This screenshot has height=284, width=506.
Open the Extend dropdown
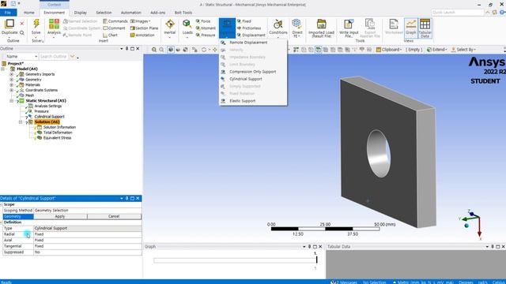click(x=437, y=50)
